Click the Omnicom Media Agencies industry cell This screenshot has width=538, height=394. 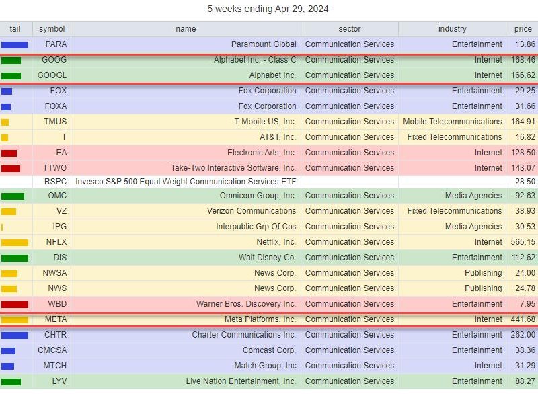tap(452, 196)
